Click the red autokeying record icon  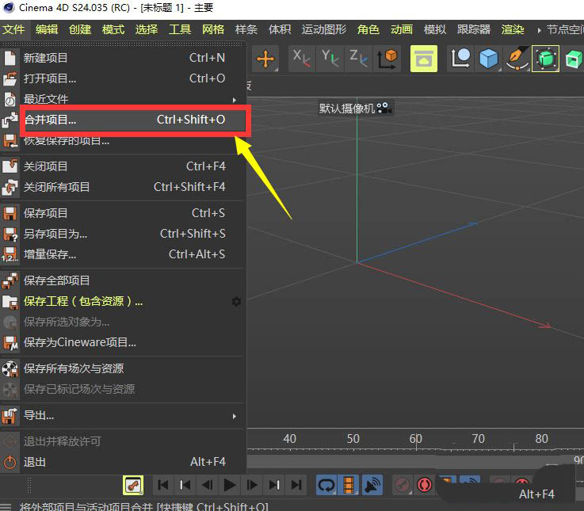(x=424, y=485)
